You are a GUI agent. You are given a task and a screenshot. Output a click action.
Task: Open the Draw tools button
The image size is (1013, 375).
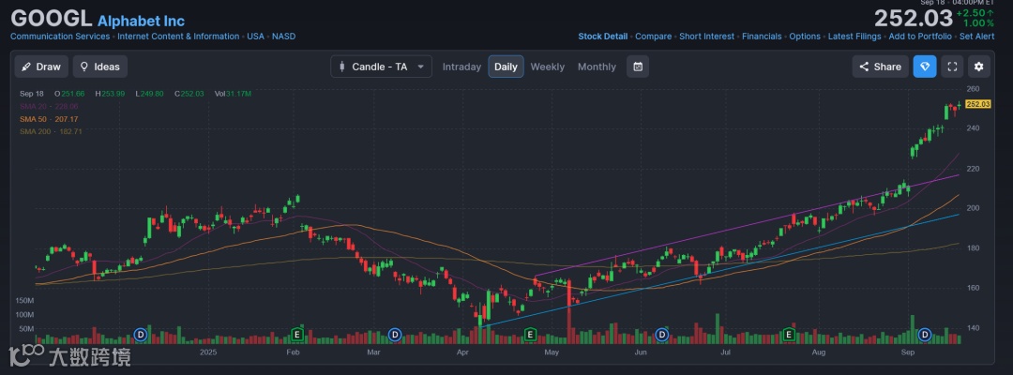tap(41, 67)
